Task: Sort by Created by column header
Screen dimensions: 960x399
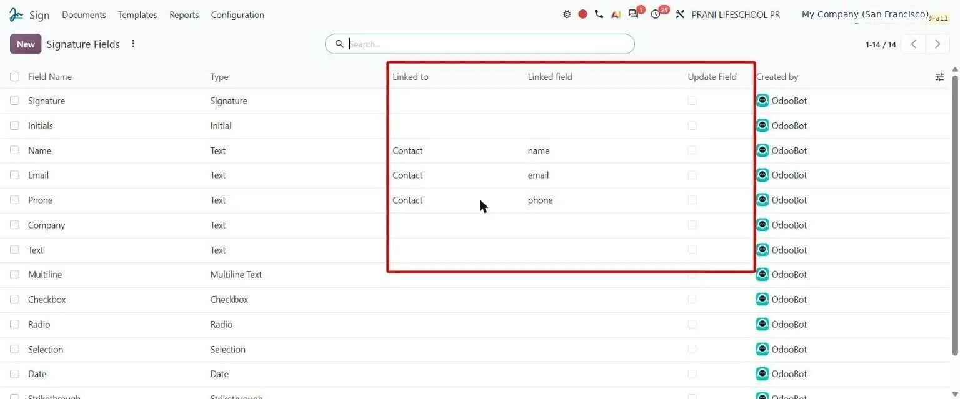Action: [x=777, y=77]
